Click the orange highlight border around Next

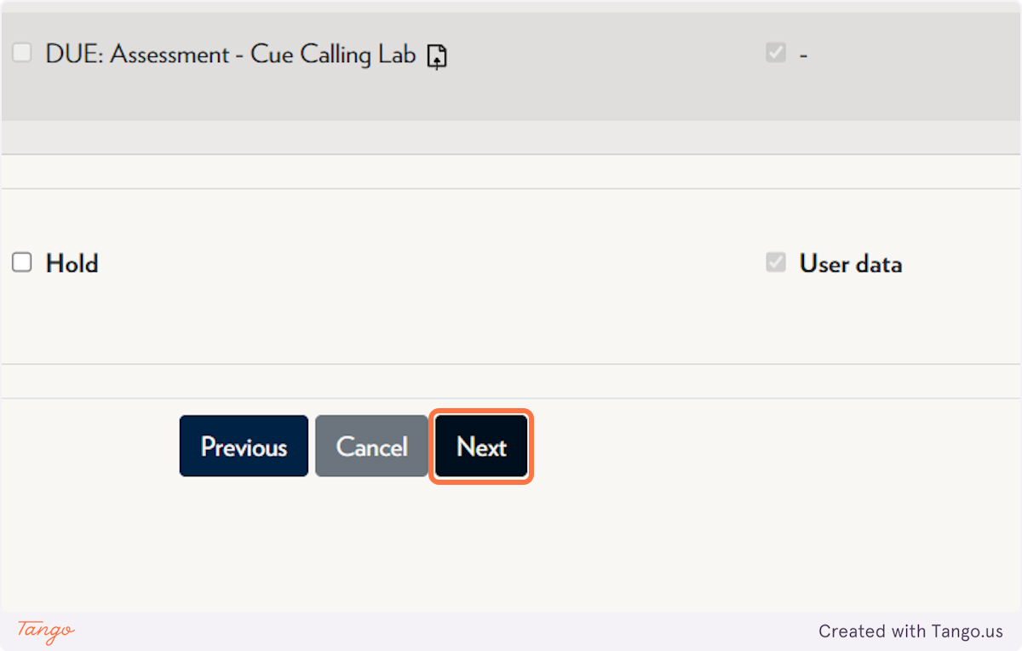point(481,412)
